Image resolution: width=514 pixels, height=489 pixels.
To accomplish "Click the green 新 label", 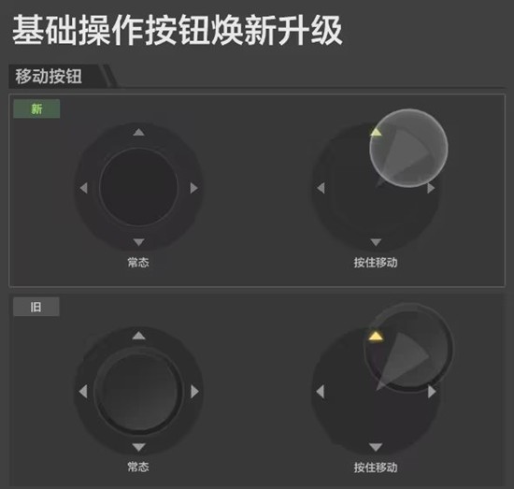I will 36,108.
